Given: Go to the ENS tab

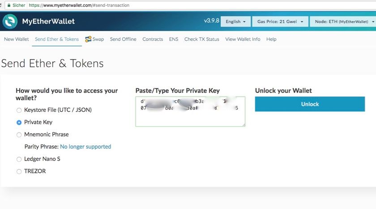Looking at the screenshot, I should click(174, 39).
